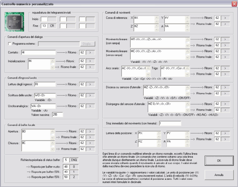This screenshot has width=238, height=187.
Task: Select the Stop immediato del movimento field
Action: pos(170,123)
